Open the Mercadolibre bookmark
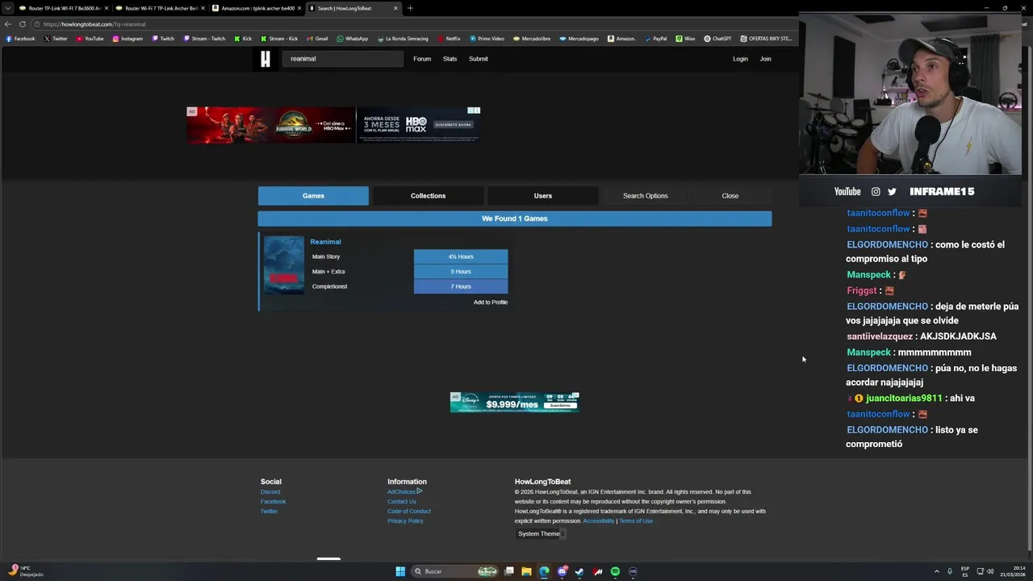 point(532,39)
